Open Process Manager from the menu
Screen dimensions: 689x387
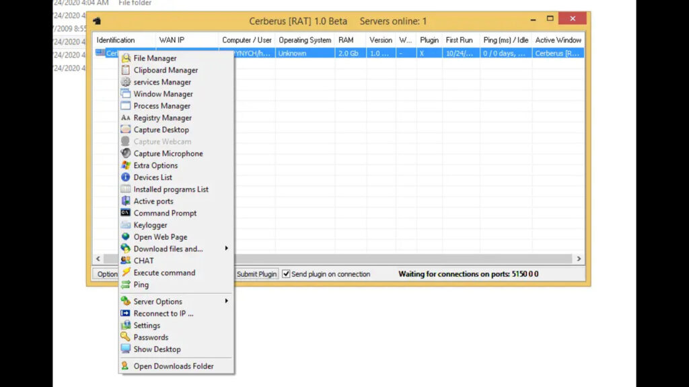point(176,105)
